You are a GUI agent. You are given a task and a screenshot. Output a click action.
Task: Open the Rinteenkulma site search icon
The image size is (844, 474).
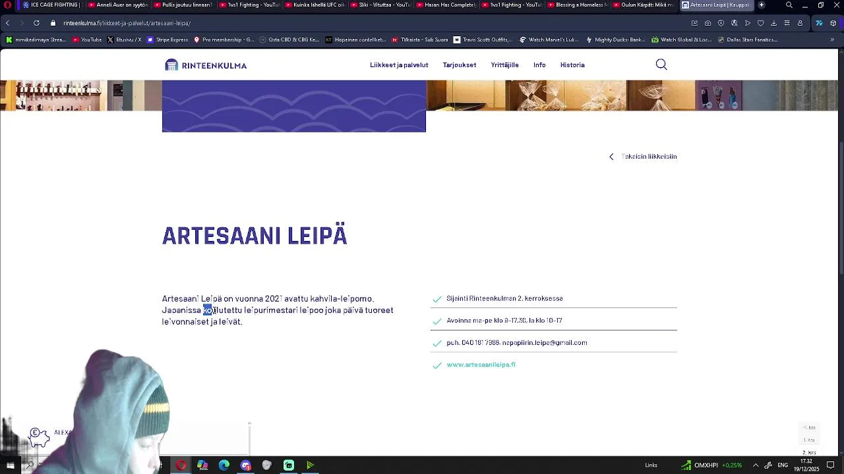click(661, 65)
